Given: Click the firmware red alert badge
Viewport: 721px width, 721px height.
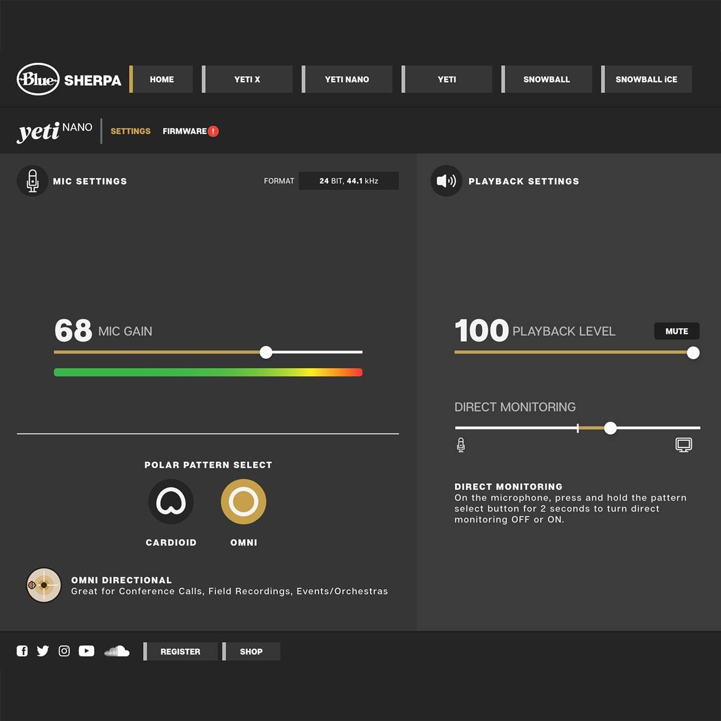Looking at the screenshot, I should click(213, 131).
